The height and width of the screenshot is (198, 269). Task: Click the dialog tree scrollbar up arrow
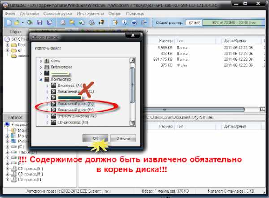(x=132, y=60)
